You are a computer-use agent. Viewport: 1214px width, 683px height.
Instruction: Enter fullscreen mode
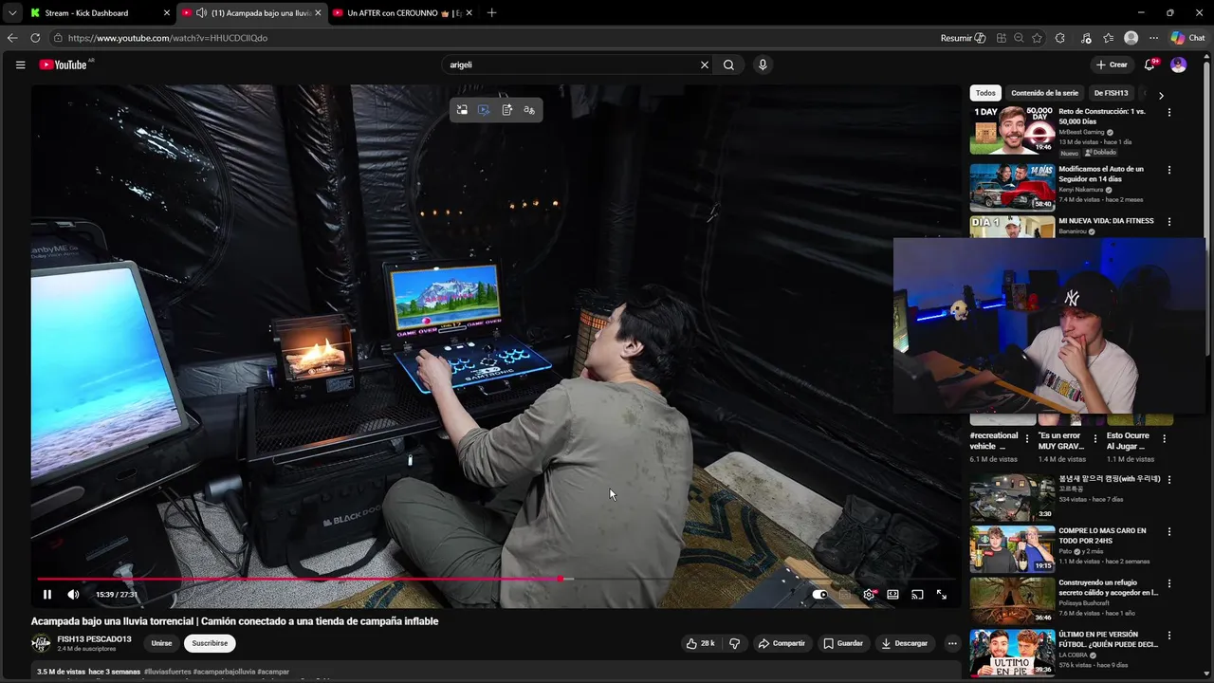(942, 595)
